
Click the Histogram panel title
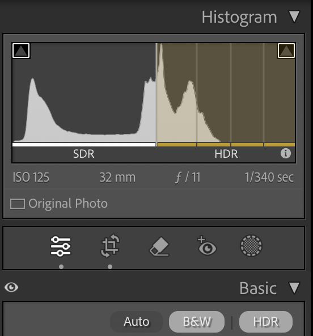tap(239, 18)
